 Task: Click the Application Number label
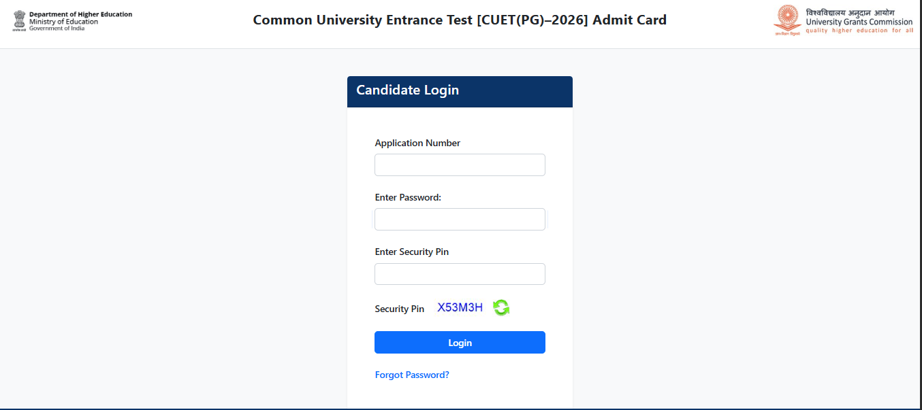417,143
